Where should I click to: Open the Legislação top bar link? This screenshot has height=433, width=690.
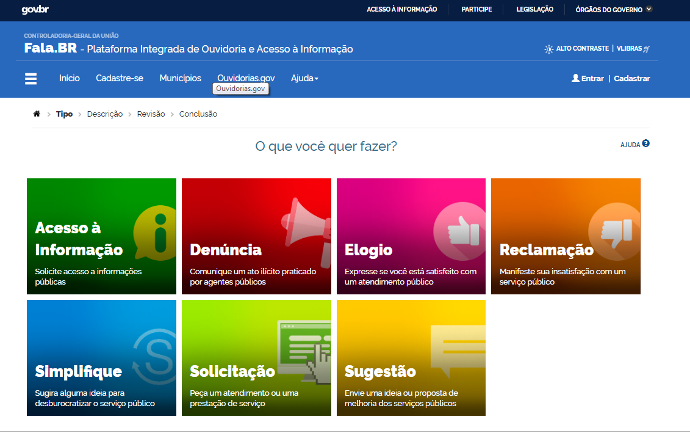click(x=534, y=9)
